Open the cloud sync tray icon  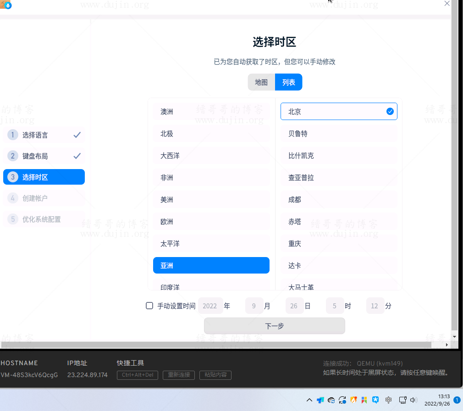331,400
